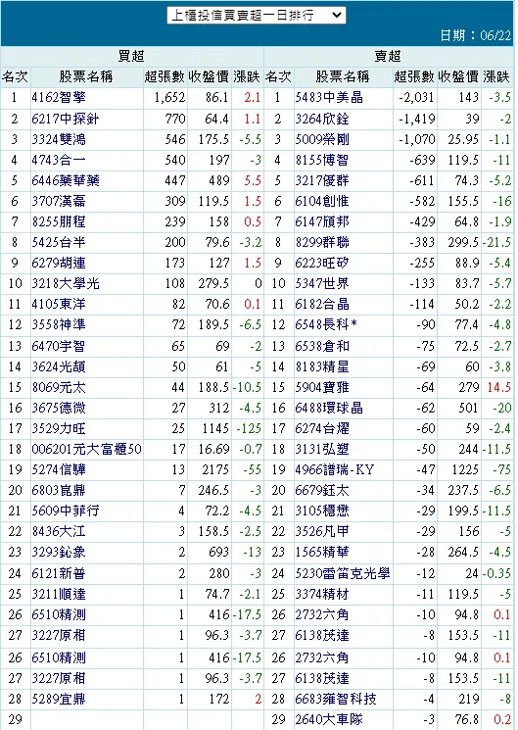
Task: Open the 4966譜瑞-KY stock link
Action: [x=335, y=469]
